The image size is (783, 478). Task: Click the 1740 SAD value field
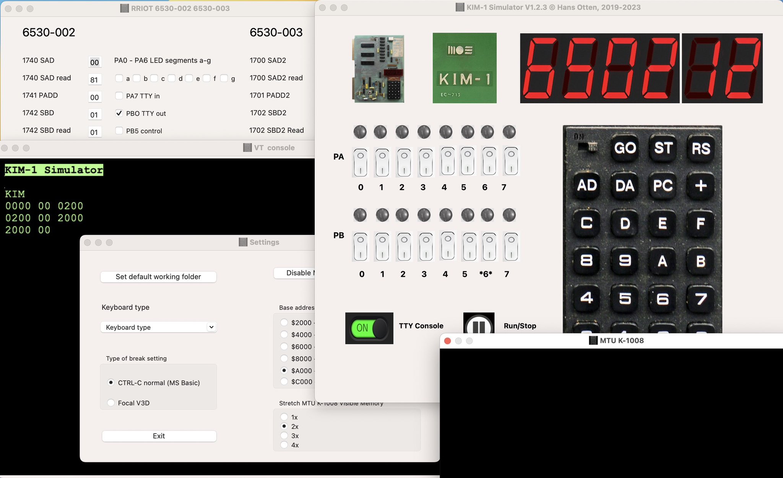(x=94, y=62)
